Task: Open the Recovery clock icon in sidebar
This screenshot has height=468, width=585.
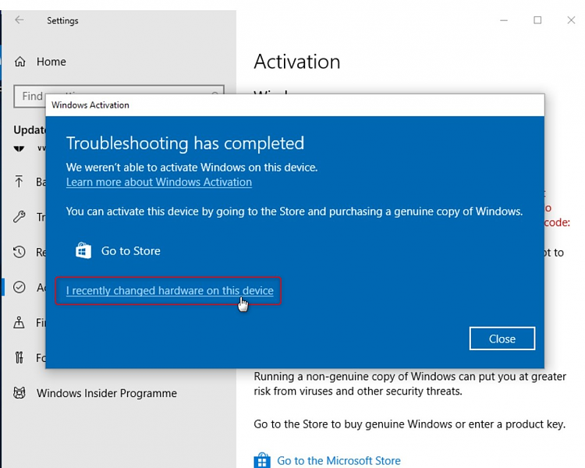Action: (19, 252)
